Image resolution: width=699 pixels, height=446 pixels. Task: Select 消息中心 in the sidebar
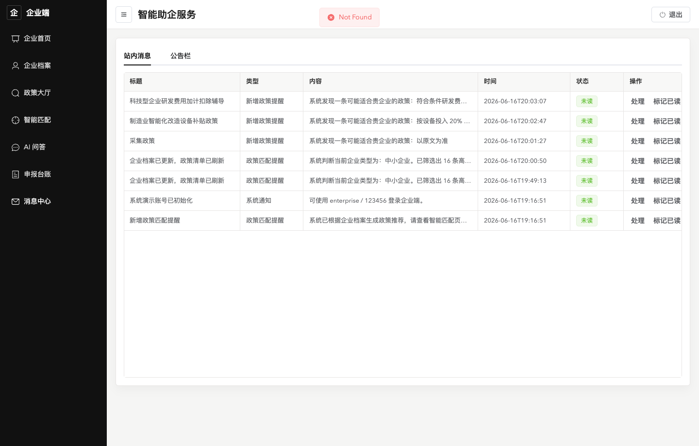coord(53,201)
